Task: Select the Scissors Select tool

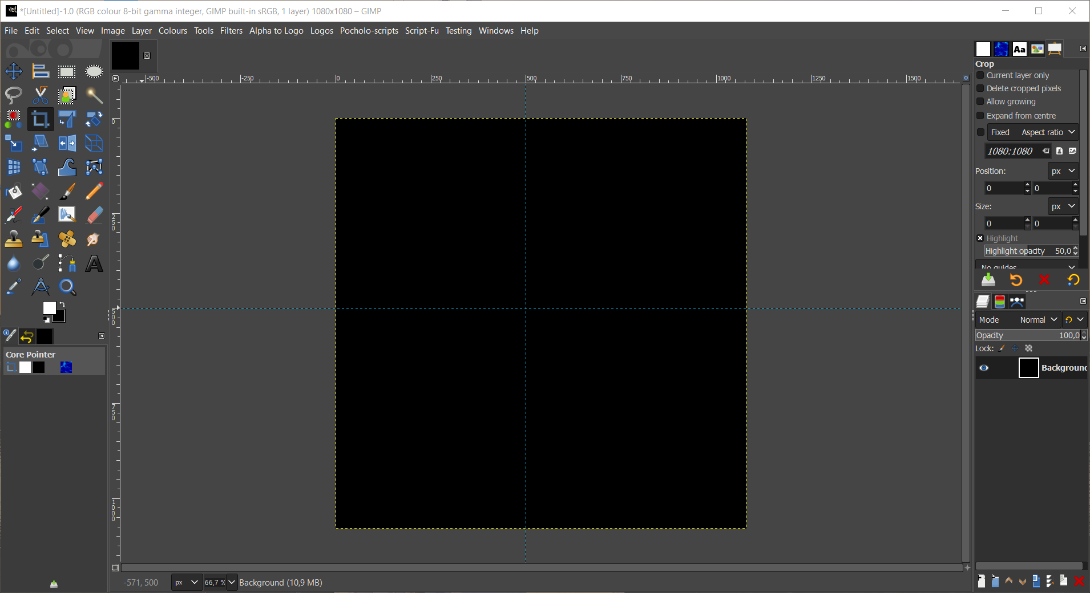Action: pyautogui.click(x=41, y=95)
